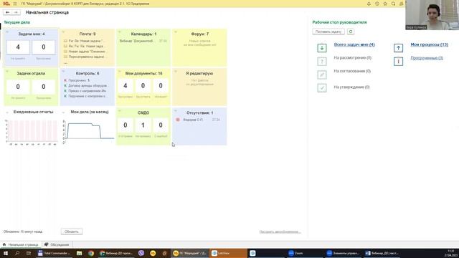Click the 4 tile in Мои документы
This screenshot has width=459, height=258.
(x=126, y=86)
